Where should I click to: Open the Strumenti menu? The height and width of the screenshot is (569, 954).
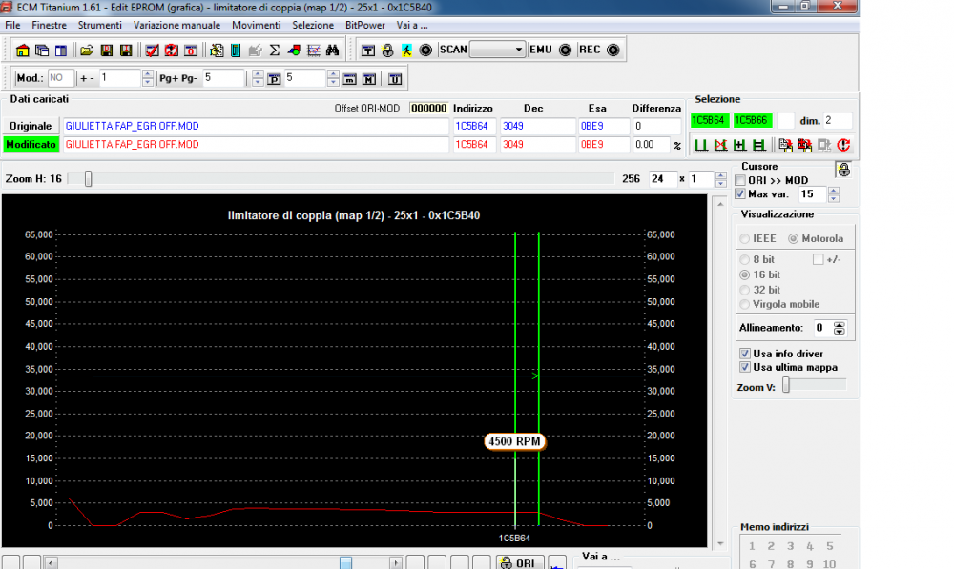pos(99,25)
